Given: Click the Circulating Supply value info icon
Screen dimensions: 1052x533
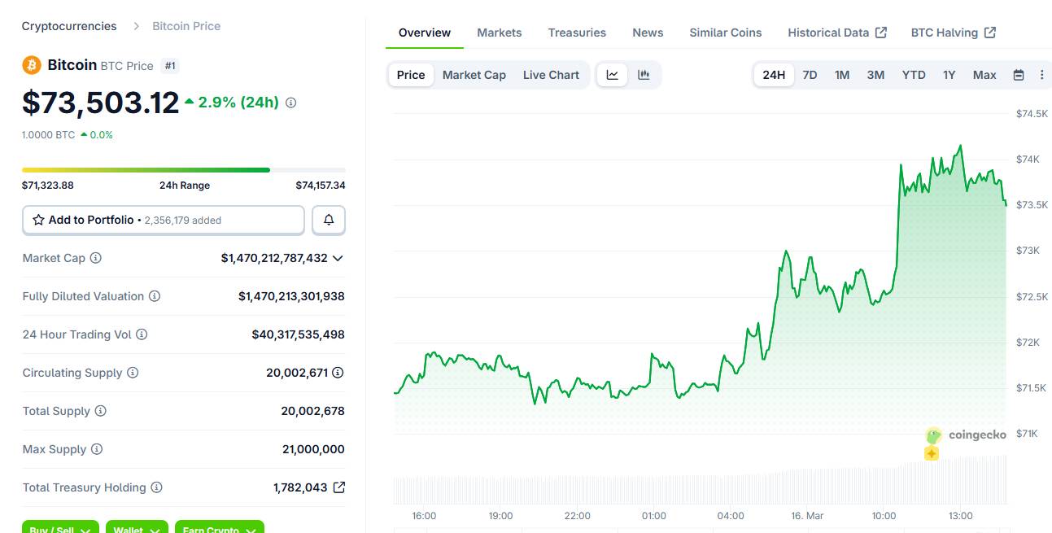Looking at the screenshot, I should pos(338,373).
